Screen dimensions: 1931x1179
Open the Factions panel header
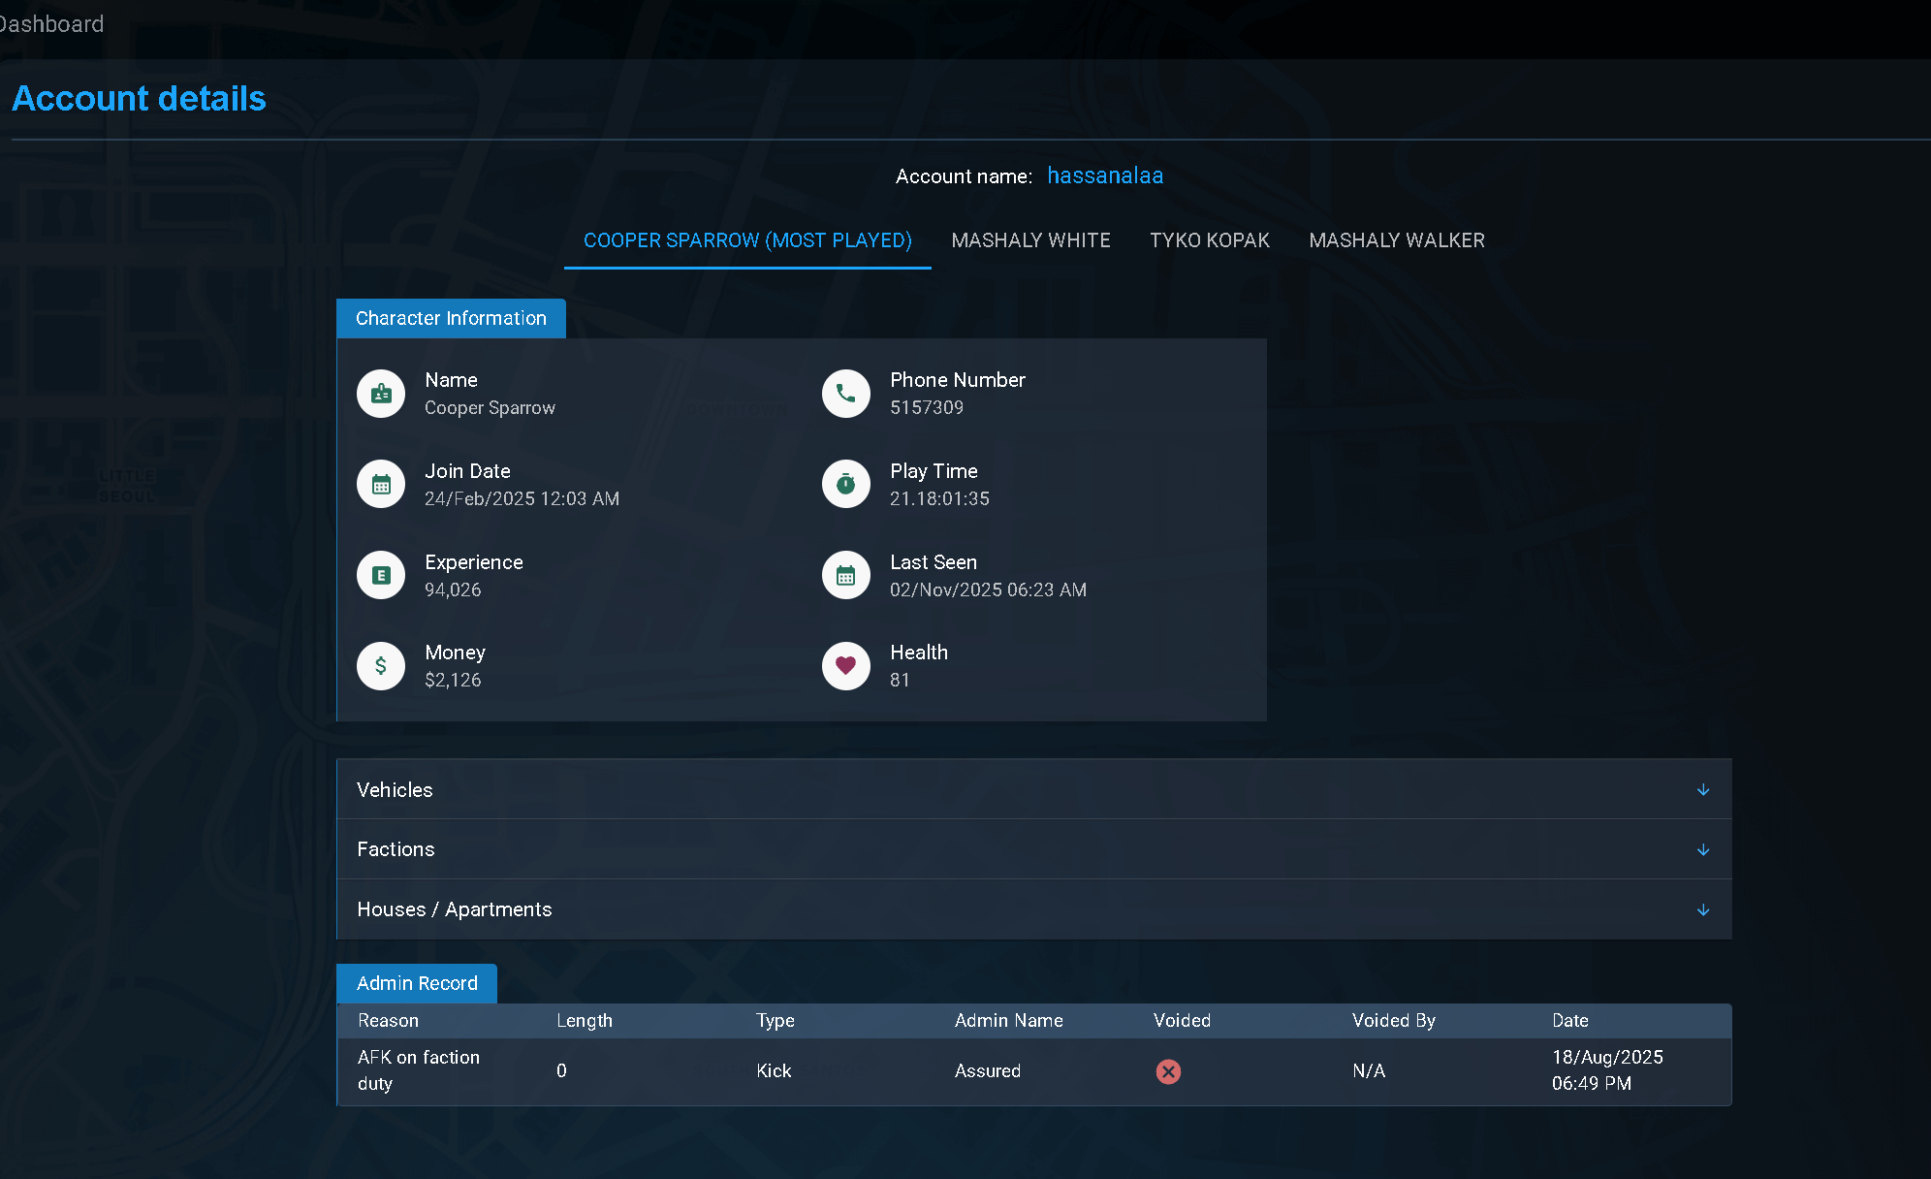(1034, 849)
